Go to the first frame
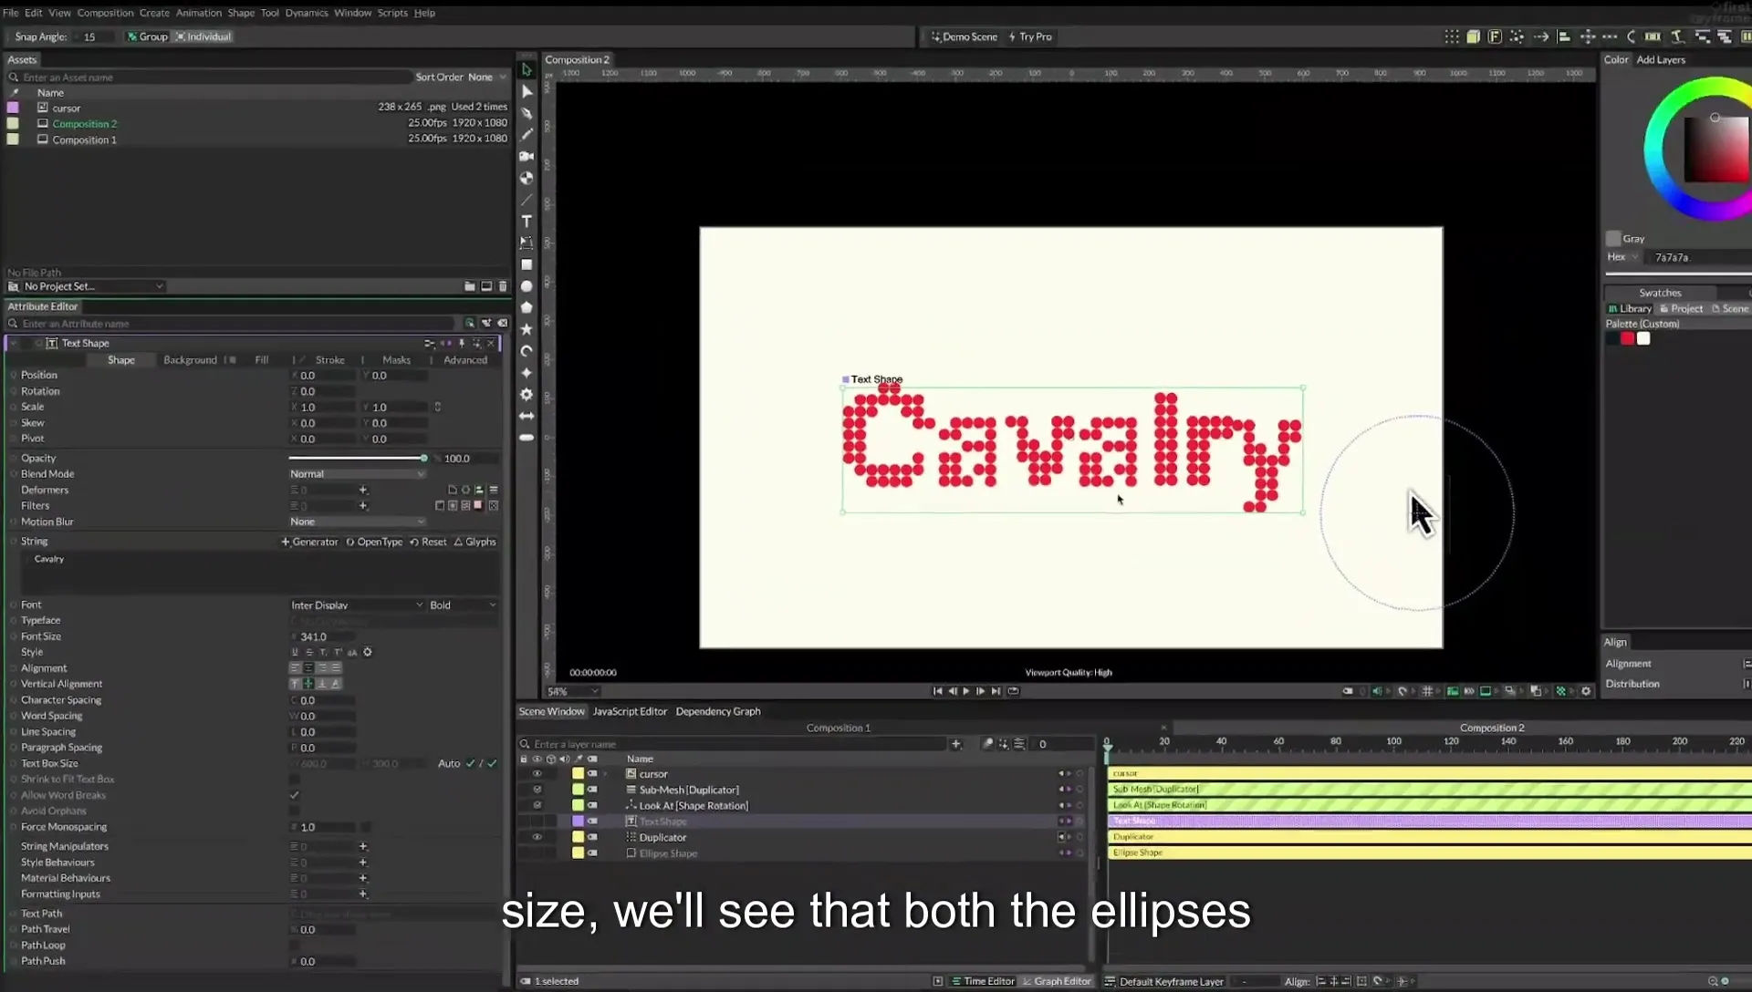The image size is (1752, 992). tap(937, 691)
